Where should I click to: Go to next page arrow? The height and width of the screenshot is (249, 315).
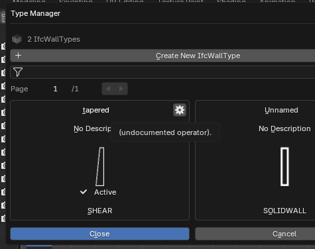tap(121, 89)
